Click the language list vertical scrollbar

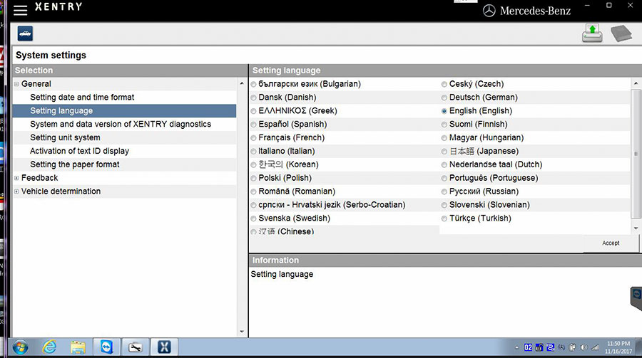(636, 153)
